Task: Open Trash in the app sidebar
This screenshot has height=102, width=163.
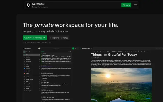Action: 32,64
